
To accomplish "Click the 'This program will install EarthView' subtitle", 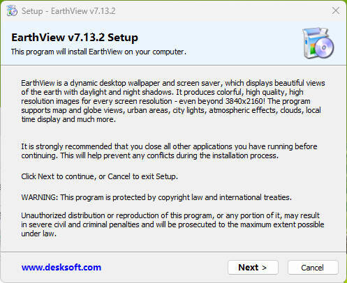I will [98, 52].
